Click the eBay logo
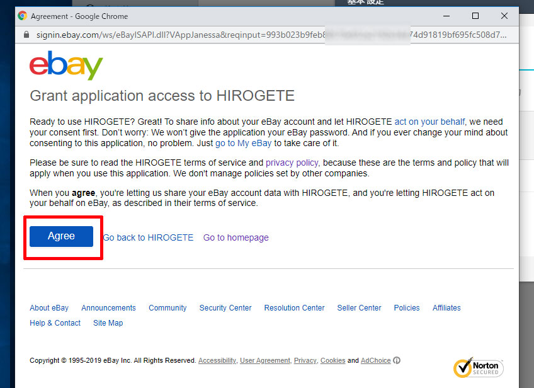The image size is (534, 388). click(x=66, y=65)
